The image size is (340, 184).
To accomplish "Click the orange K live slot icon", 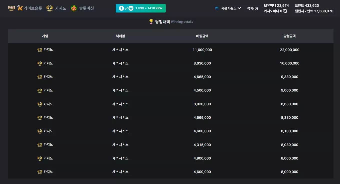I will 20,8.
